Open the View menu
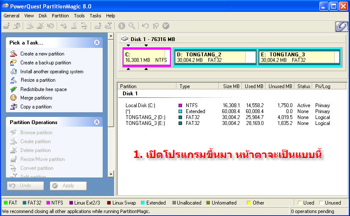Image resolution: width=350 pixels, height=216 pixels. coord(29,16)
